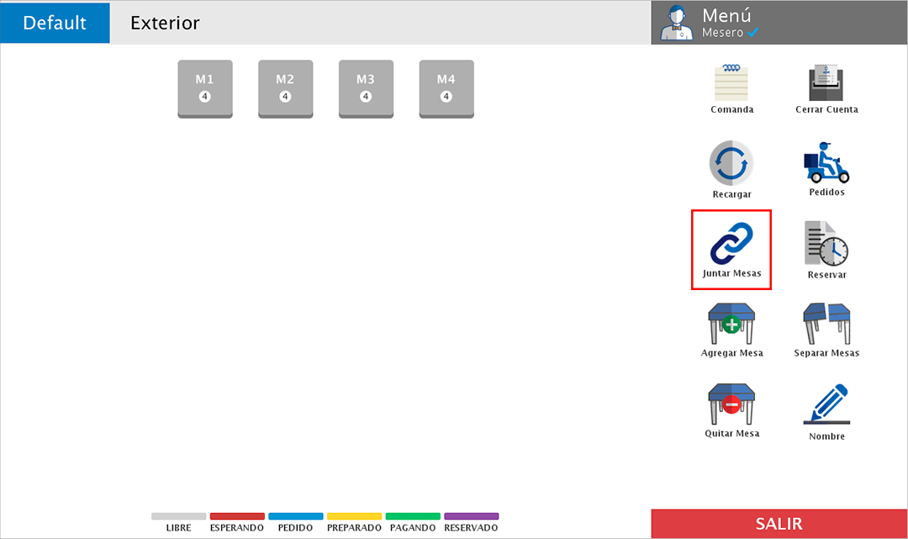
Task: Open the Exterior tab
Action: (165, 23)
